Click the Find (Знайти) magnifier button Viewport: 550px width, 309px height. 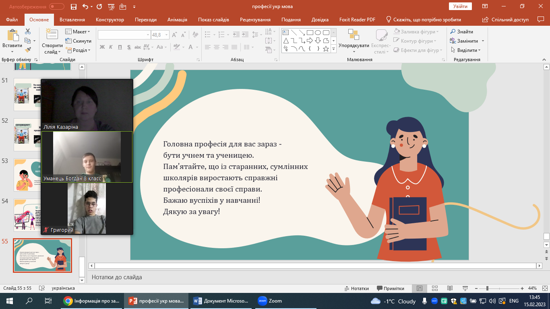coord(461,32)
